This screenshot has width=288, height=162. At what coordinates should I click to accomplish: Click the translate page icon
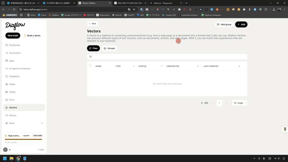129,9
